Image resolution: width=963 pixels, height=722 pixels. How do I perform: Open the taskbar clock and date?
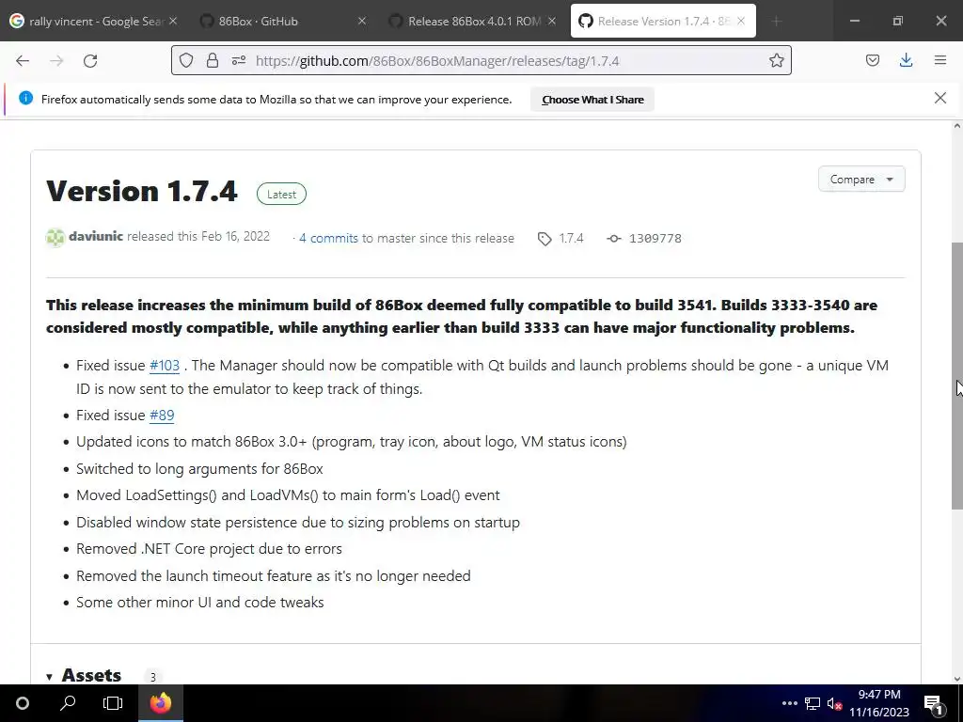[x=879, y=703]
